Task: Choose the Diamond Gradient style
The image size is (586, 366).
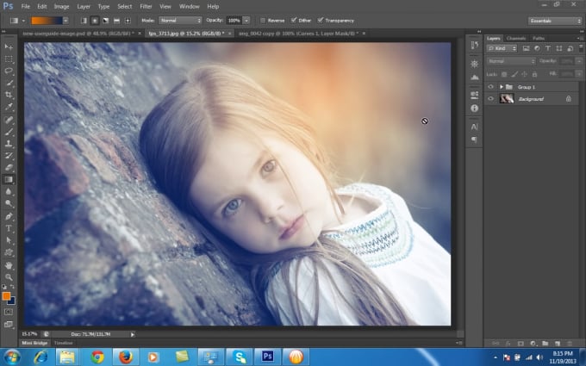Action: 128,21
